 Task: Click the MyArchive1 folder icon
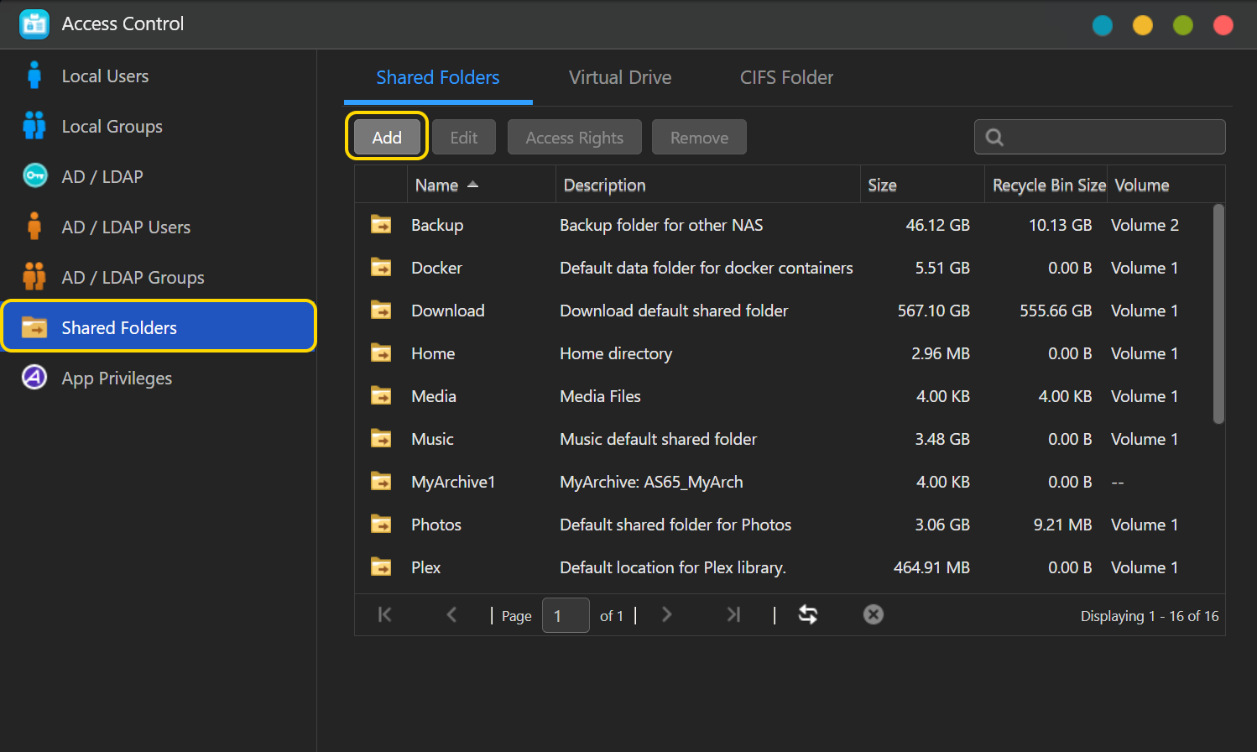(x=381, y=482)
